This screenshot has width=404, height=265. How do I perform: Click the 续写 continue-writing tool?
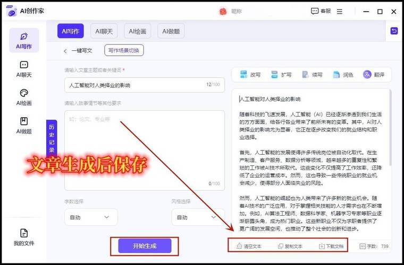[x=312, y=75]
